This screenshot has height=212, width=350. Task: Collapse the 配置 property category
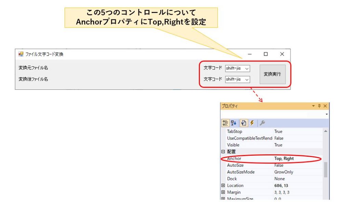[223, 152]
